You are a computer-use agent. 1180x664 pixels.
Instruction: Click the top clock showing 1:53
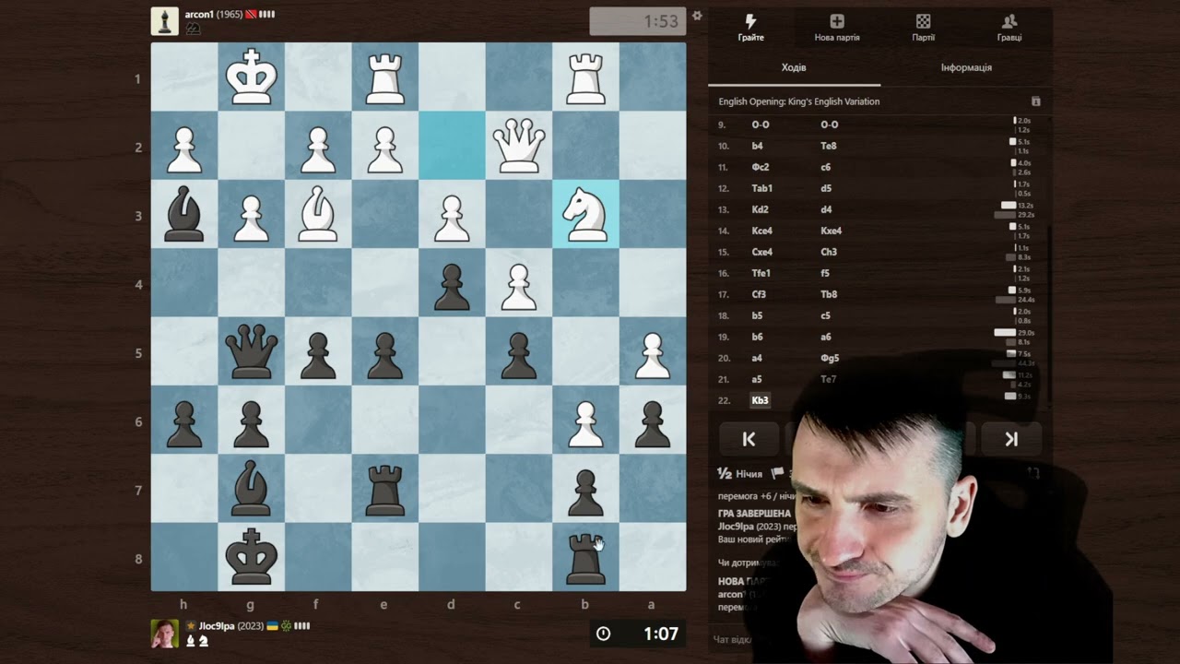[x=638, y=21]
